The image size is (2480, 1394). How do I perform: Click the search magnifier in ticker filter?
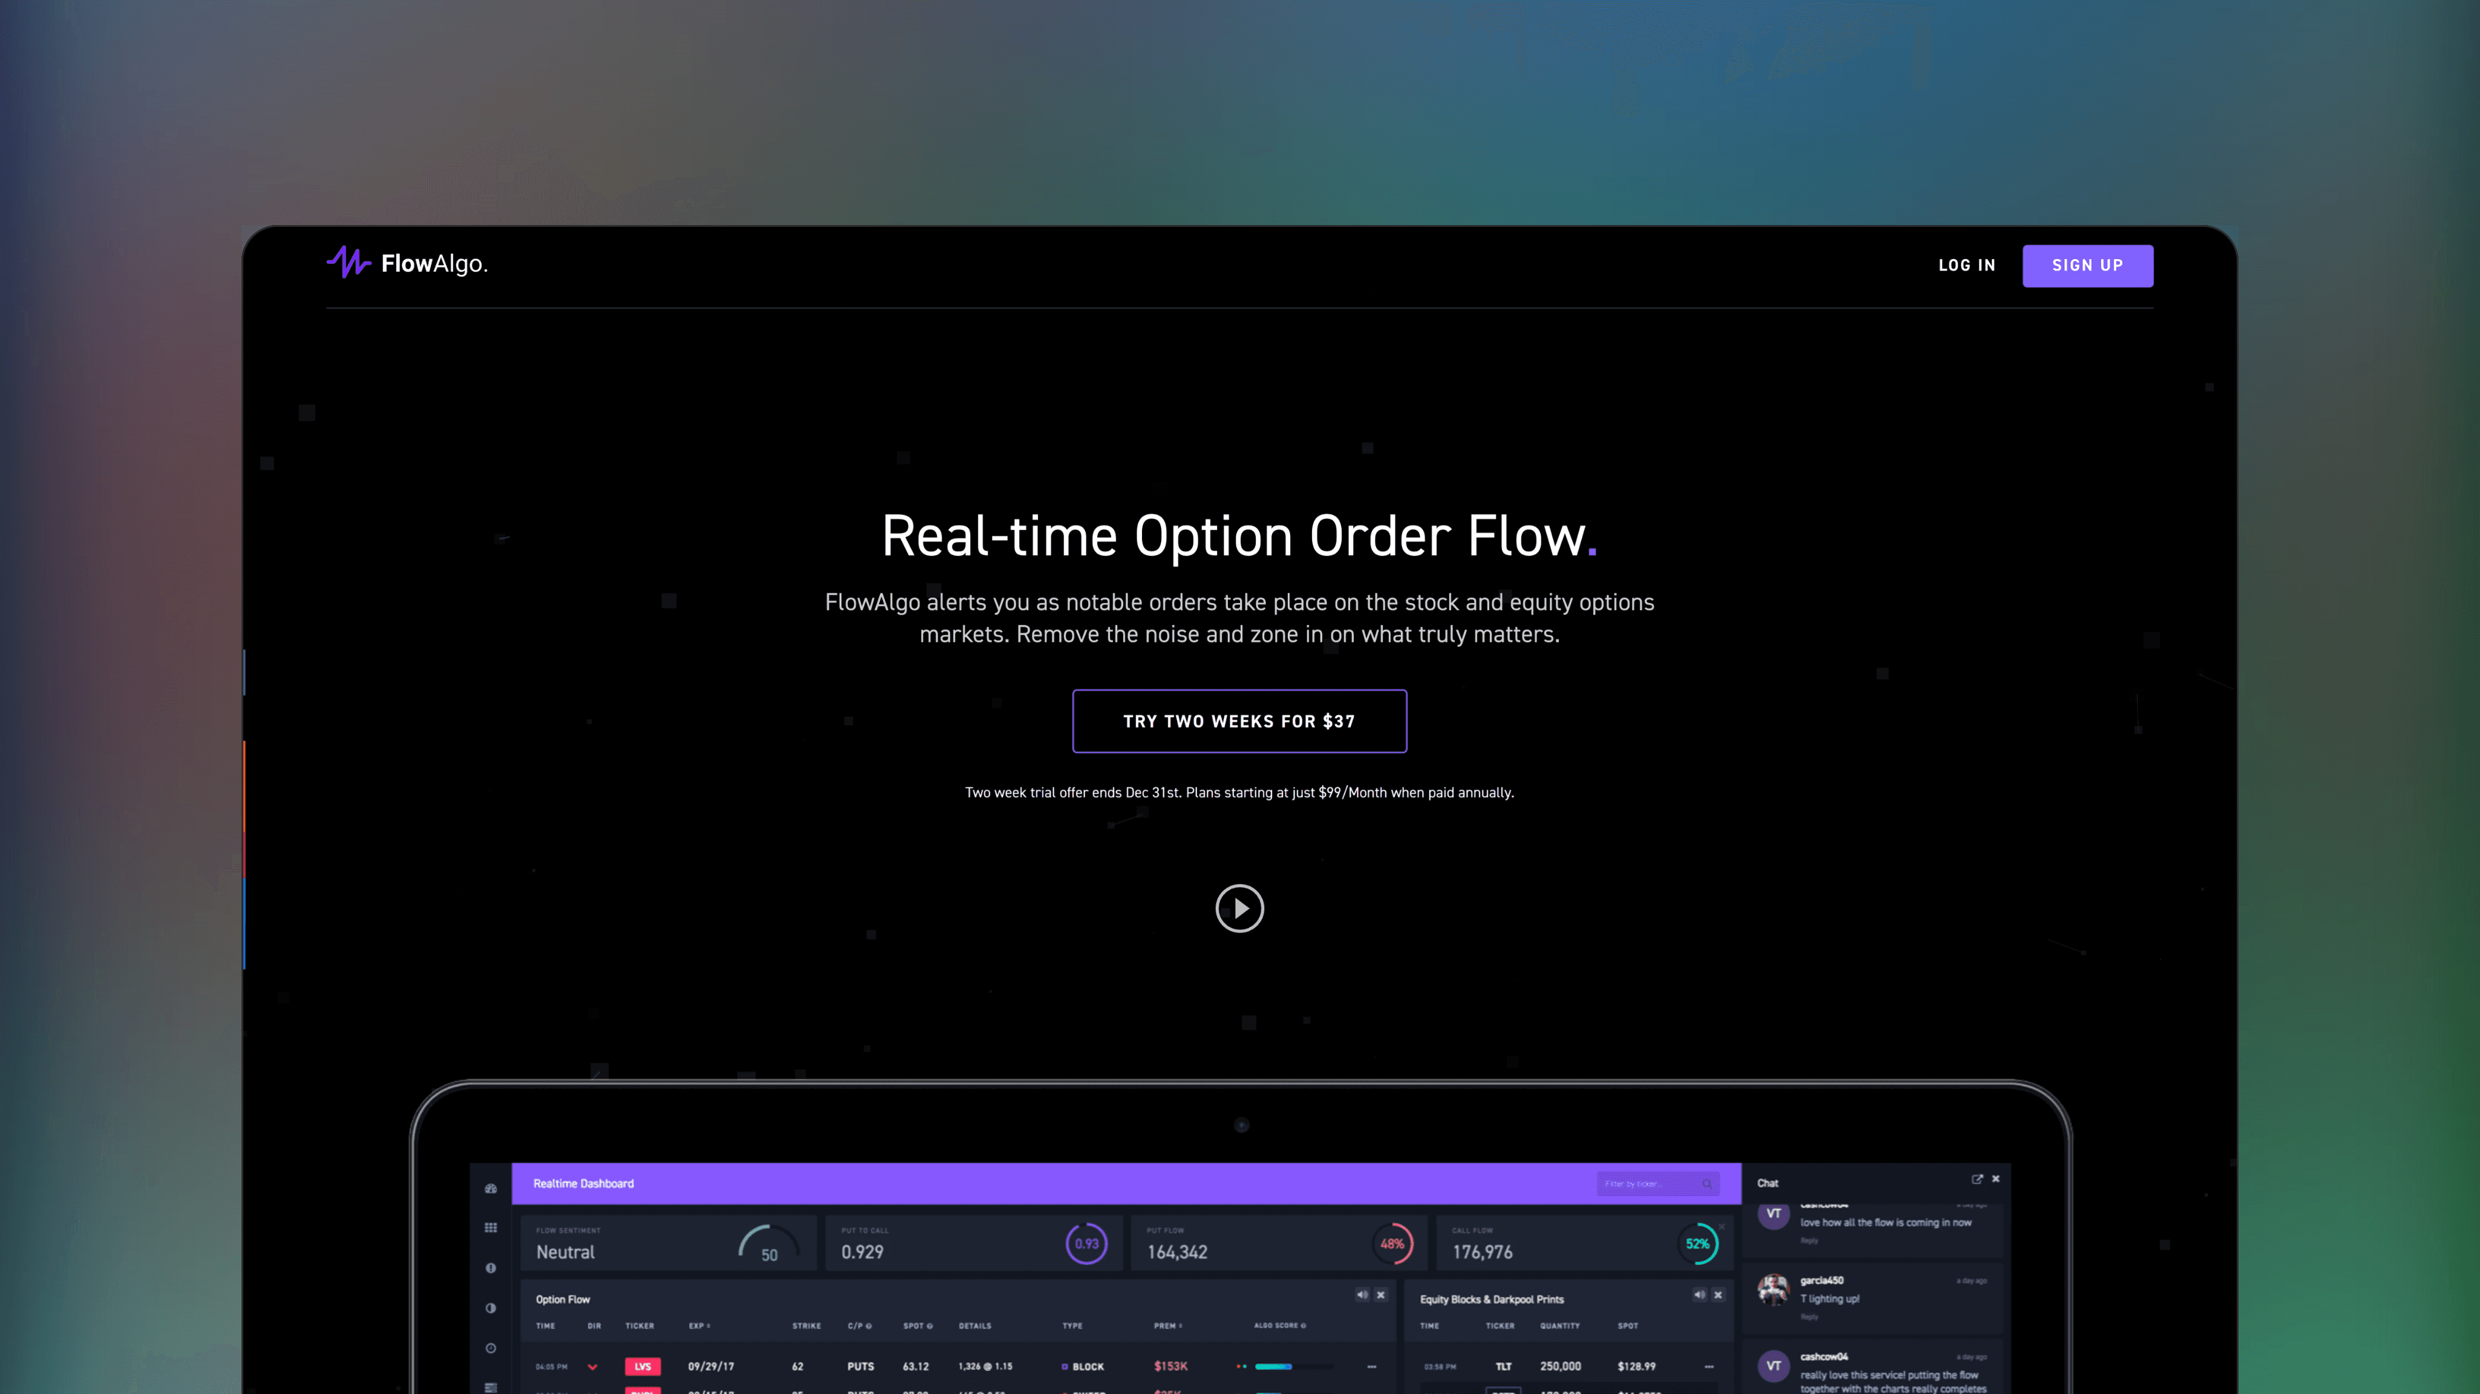tap(1708, 1184)
